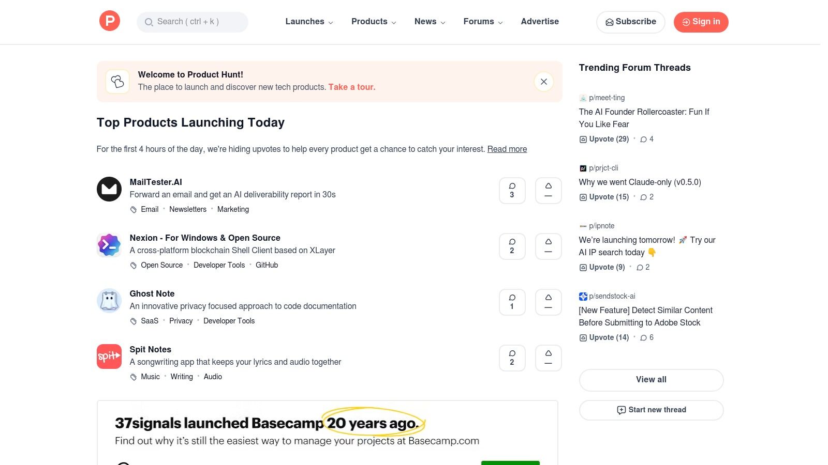Open the News menu
Image resolution: width=828 pixels, height=465 pixels.
pos(430,22)
